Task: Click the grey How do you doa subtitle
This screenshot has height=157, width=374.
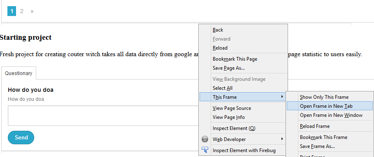Action: [26, 99]
